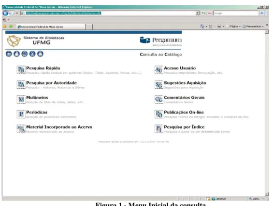Screen dimensions: 273x206
Task: Click the PA Pesquisa por Autoridade icon
Action: (x=21, y=84)
